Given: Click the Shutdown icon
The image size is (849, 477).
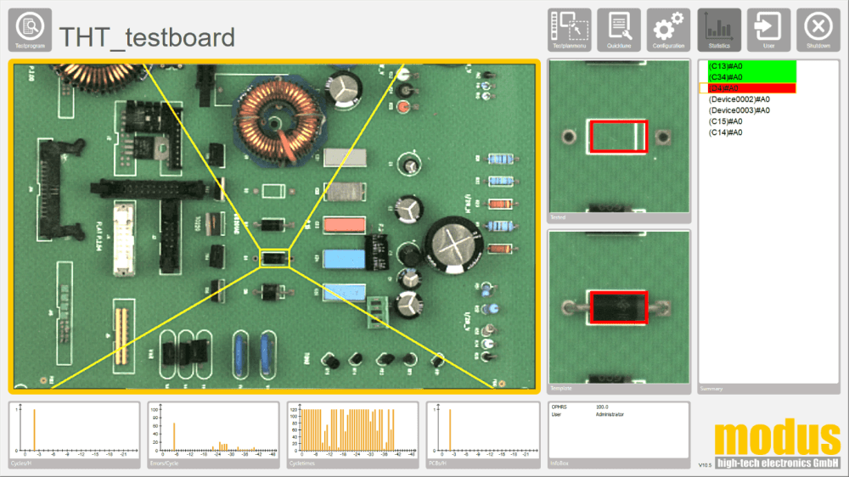Looking at the screenshot, I should pos(818,30).
